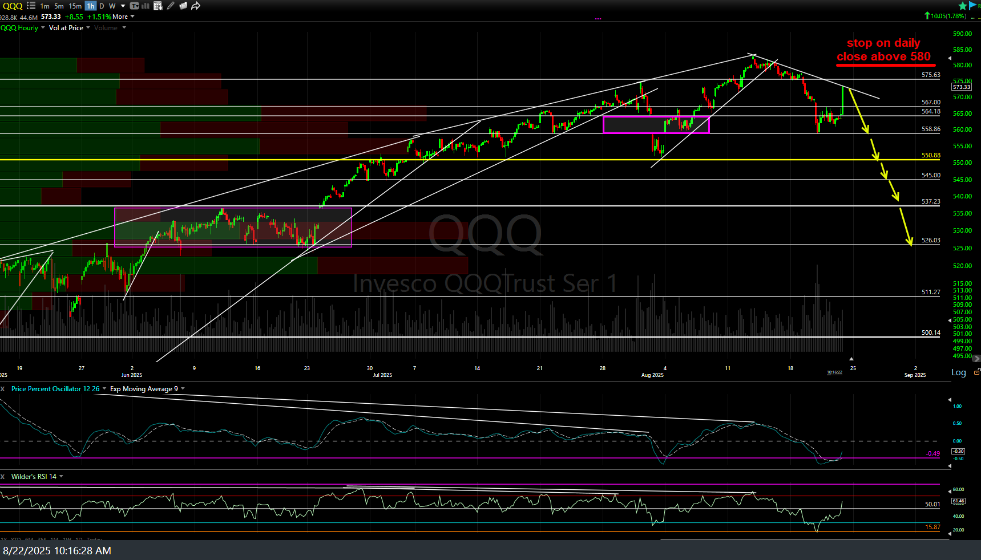Click the share/export arrow icon
Screen dimensions: 981x560
pos(196,6)
